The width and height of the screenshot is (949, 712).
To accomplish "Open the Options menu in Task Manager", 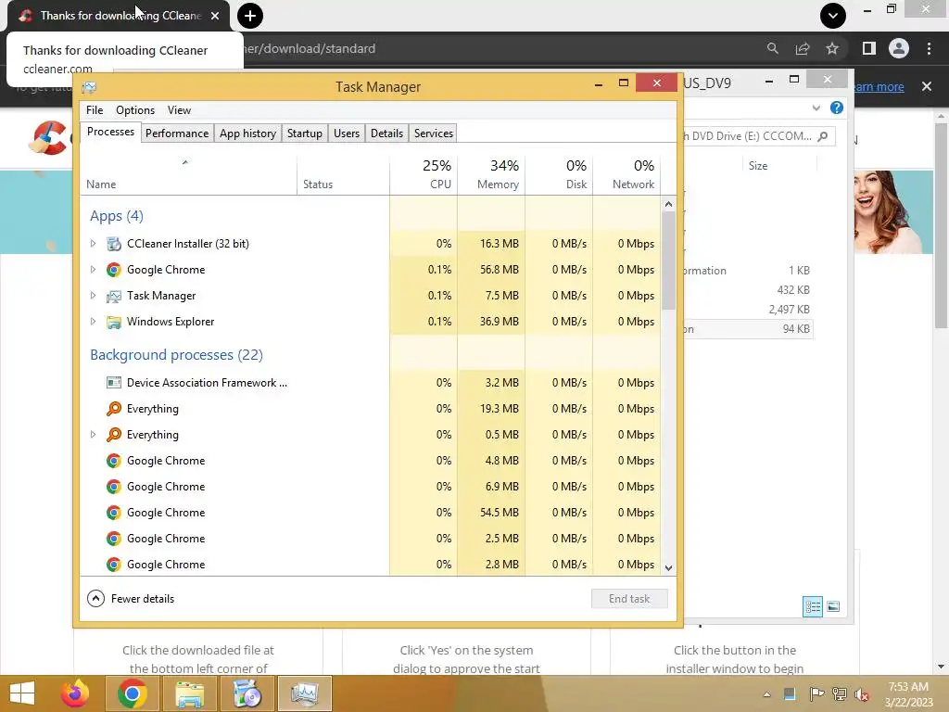I will click(x=135, y=110).
